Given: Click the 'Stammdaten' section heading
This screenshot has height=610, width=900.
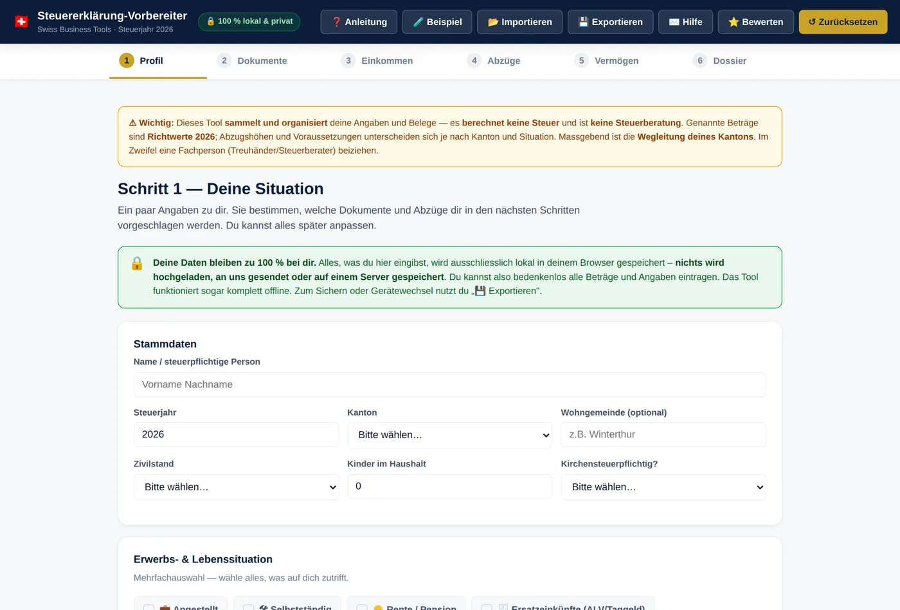Looking at the screenshot, I should (165, 344).
